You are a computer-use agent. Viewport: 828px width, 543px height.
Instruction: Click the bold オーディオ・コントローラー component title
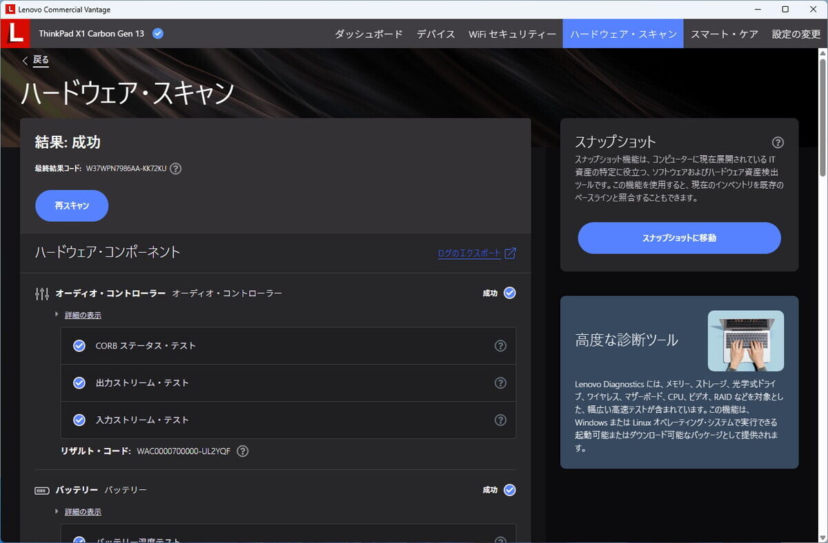click(110, 294)
